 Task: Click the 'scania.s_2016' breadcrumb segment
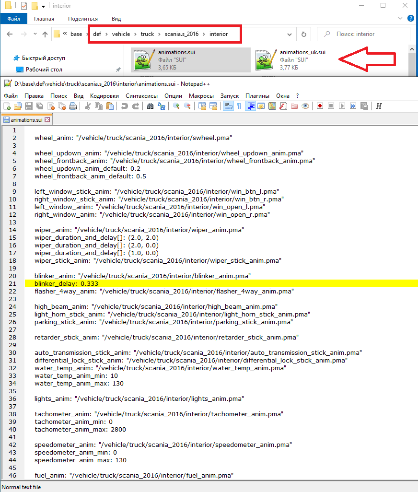coord(182,34)
